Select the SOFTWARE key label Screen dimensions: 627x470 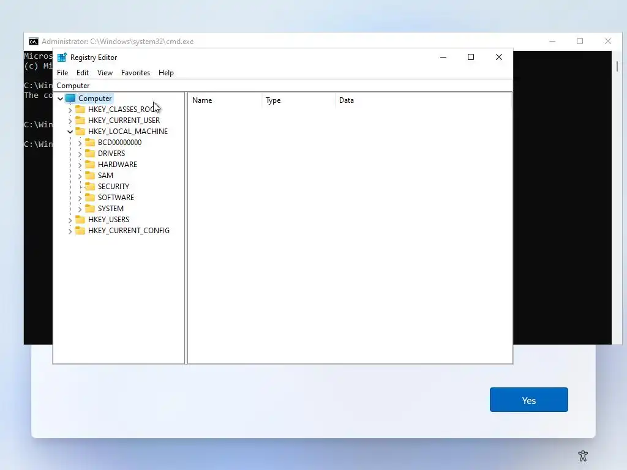(x=116, y=198)
